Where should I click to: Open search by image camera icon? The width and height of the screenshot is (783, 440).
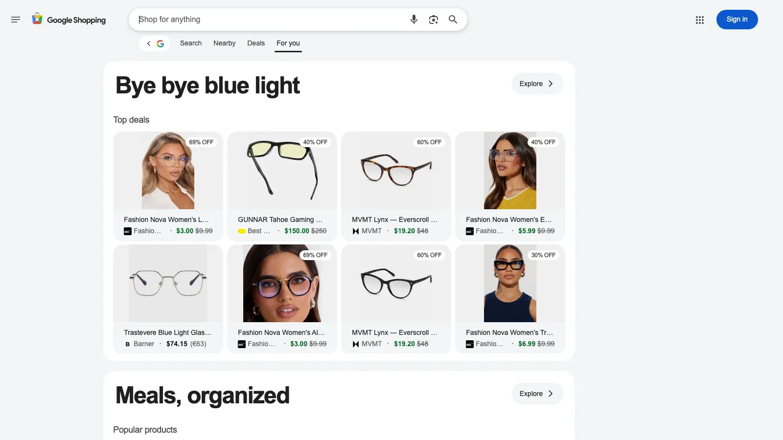pos(434,20)
